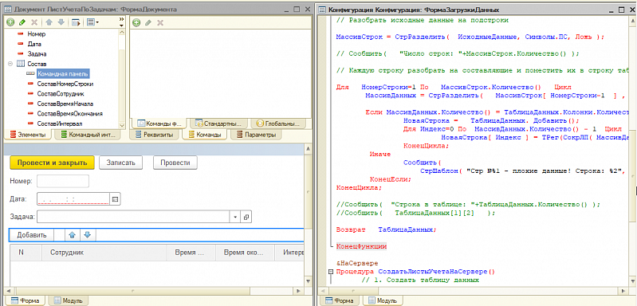Select Состав table element in the tree
Viewport: 637px width, 306px height.
(x=37, y=64)
